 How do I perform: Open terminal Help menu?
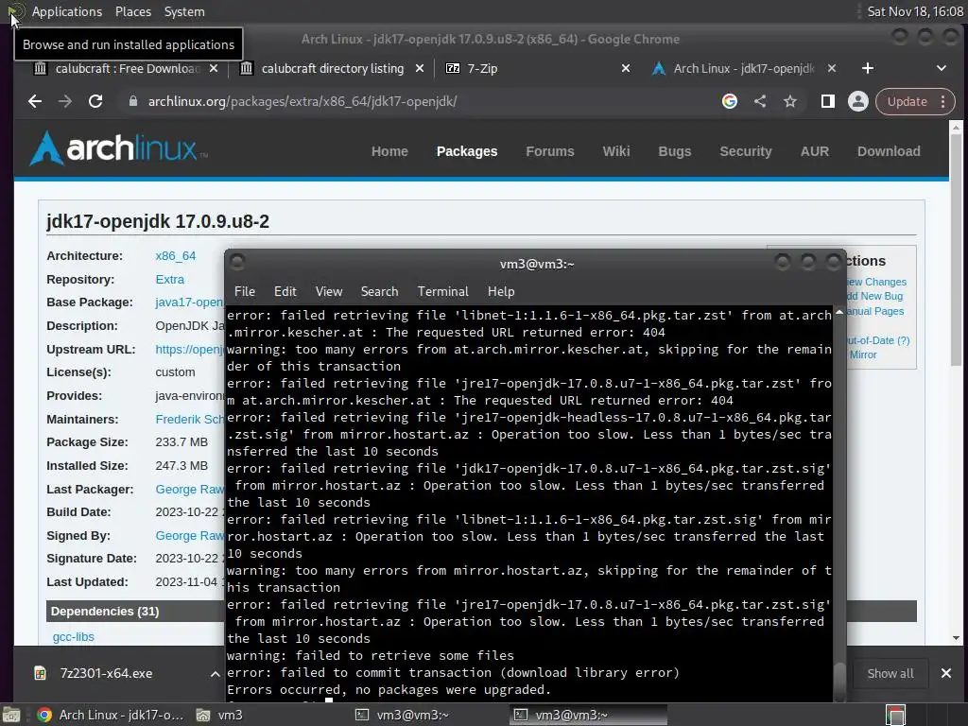point(501,291)
